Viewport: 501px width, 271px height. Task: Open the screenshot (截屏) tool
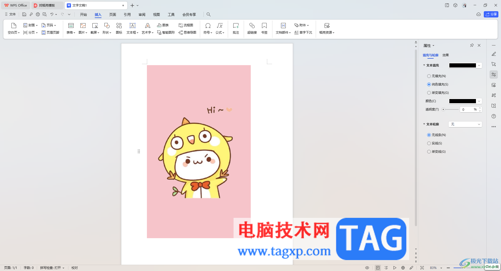point(95,29)
